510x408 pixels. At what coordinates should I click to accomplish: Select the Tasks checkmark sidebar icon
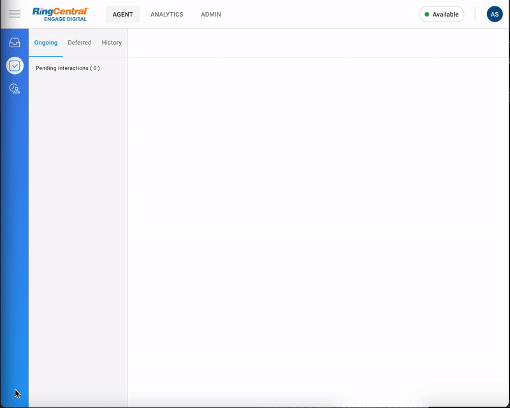point(15,65)
